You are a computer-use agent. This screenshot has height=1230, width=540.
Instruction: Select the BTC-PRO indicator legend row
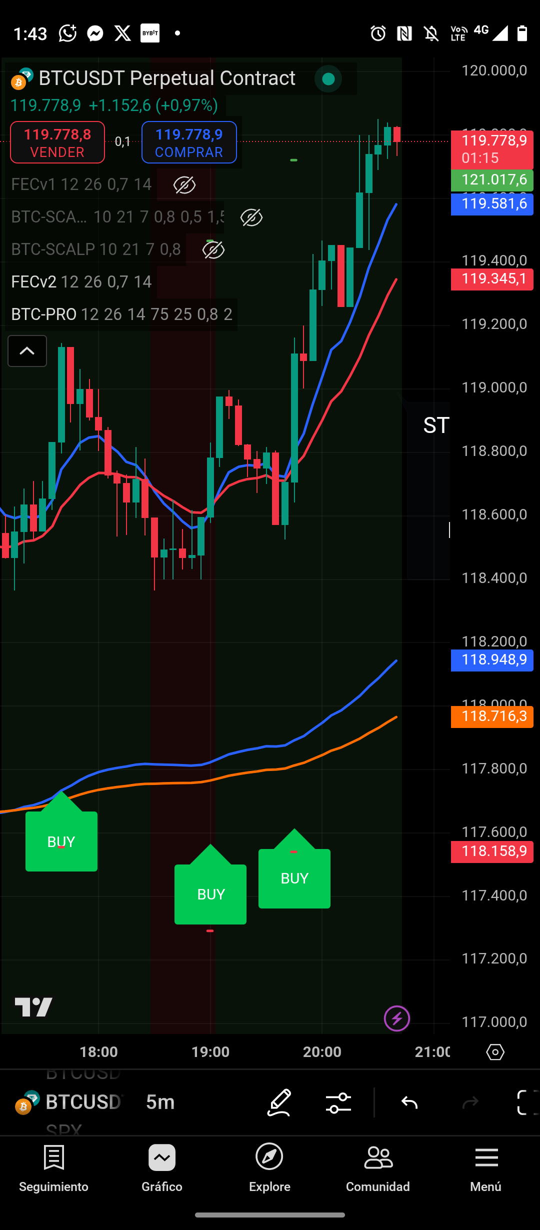(x=121, y=314)
